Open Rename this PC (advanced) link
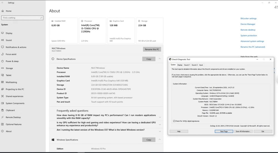This screenshot has height=153, width=278. 253,47
